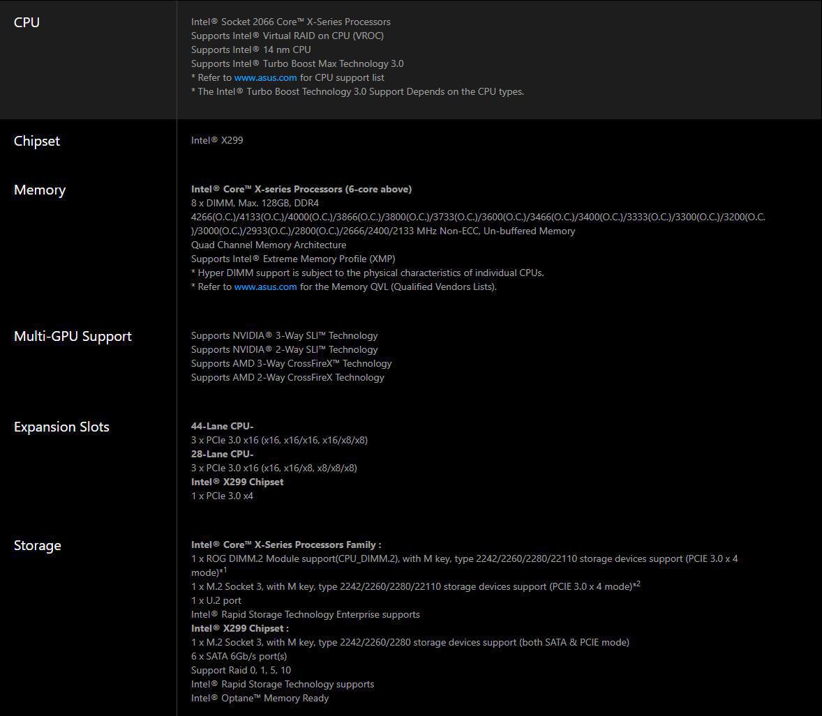Screen dimensions: 822x716
Task: Click "Supports AMD 3-Way CrossFireX™ Technology"
Action: (x=292, y=363)
